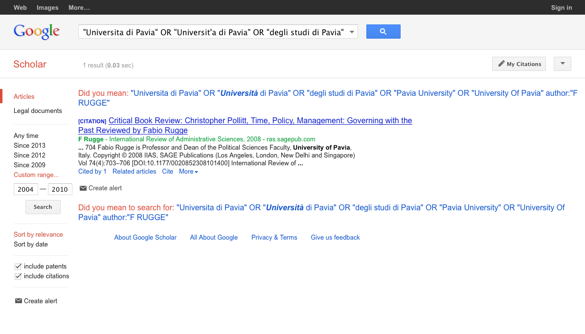Image resolution: width=585 pixels, height=334 pixels.
Task: Toggle the include patents checkbox
Action: (18, 267)
